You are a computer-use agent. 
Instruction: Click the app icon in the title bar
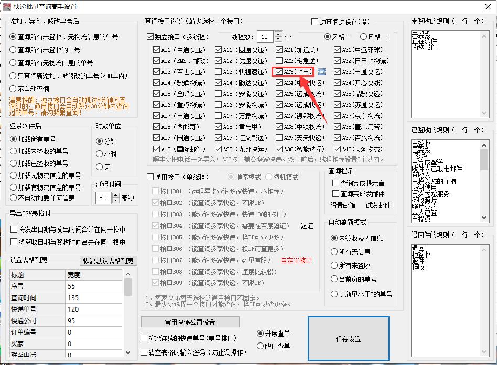pyautogui.click(x=8, y=7)
